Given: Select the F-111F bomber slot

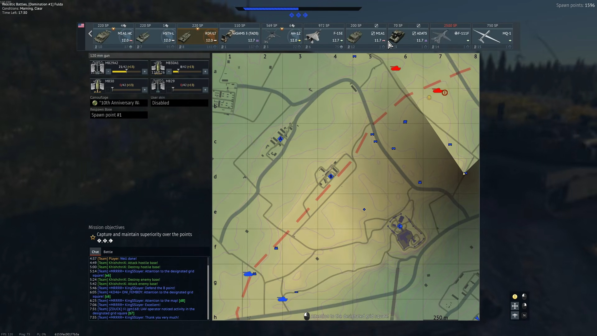Looking at the screenshot, I should tap(451, 36).
